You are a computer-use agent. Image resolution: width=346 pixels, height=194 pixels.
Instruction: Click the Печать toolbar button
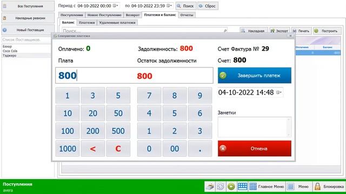click(x=302, y=31)
